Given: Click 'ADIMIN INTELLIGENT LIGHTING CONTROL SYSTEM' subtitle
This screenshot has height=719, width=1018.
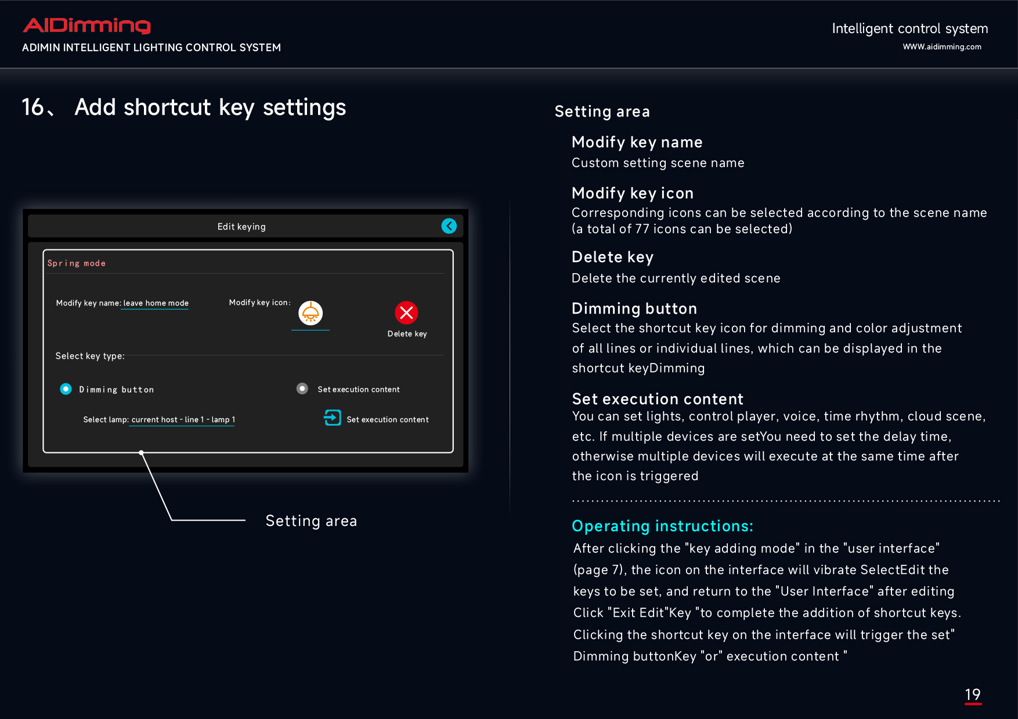Looking at the screenshot, I should click(x=151, y=48).
